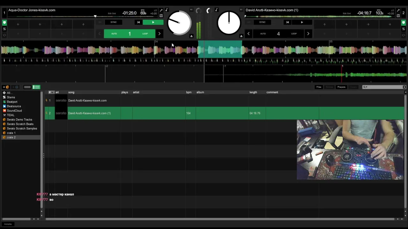Switch library to album art list view
The image size is (408, 229).
pyautogui.click(x=36, y=87)
